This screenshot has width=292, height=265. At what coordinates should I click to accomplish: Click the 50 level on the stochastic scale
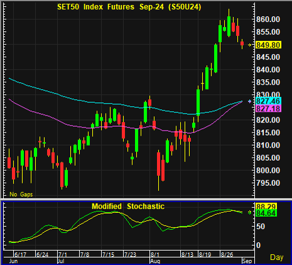point(261,227)
